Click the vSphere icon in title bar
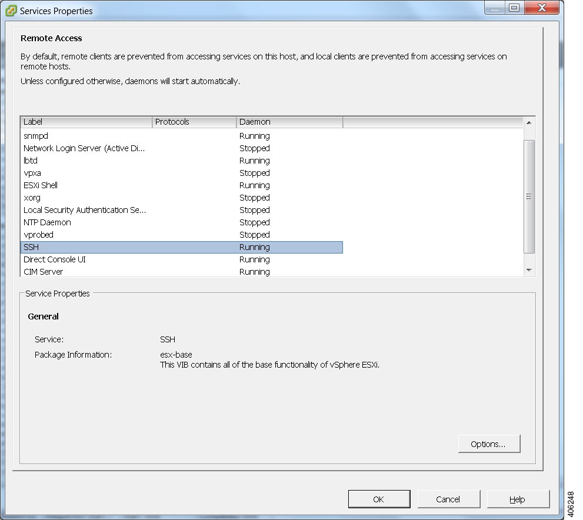 (x=11, y=11)
